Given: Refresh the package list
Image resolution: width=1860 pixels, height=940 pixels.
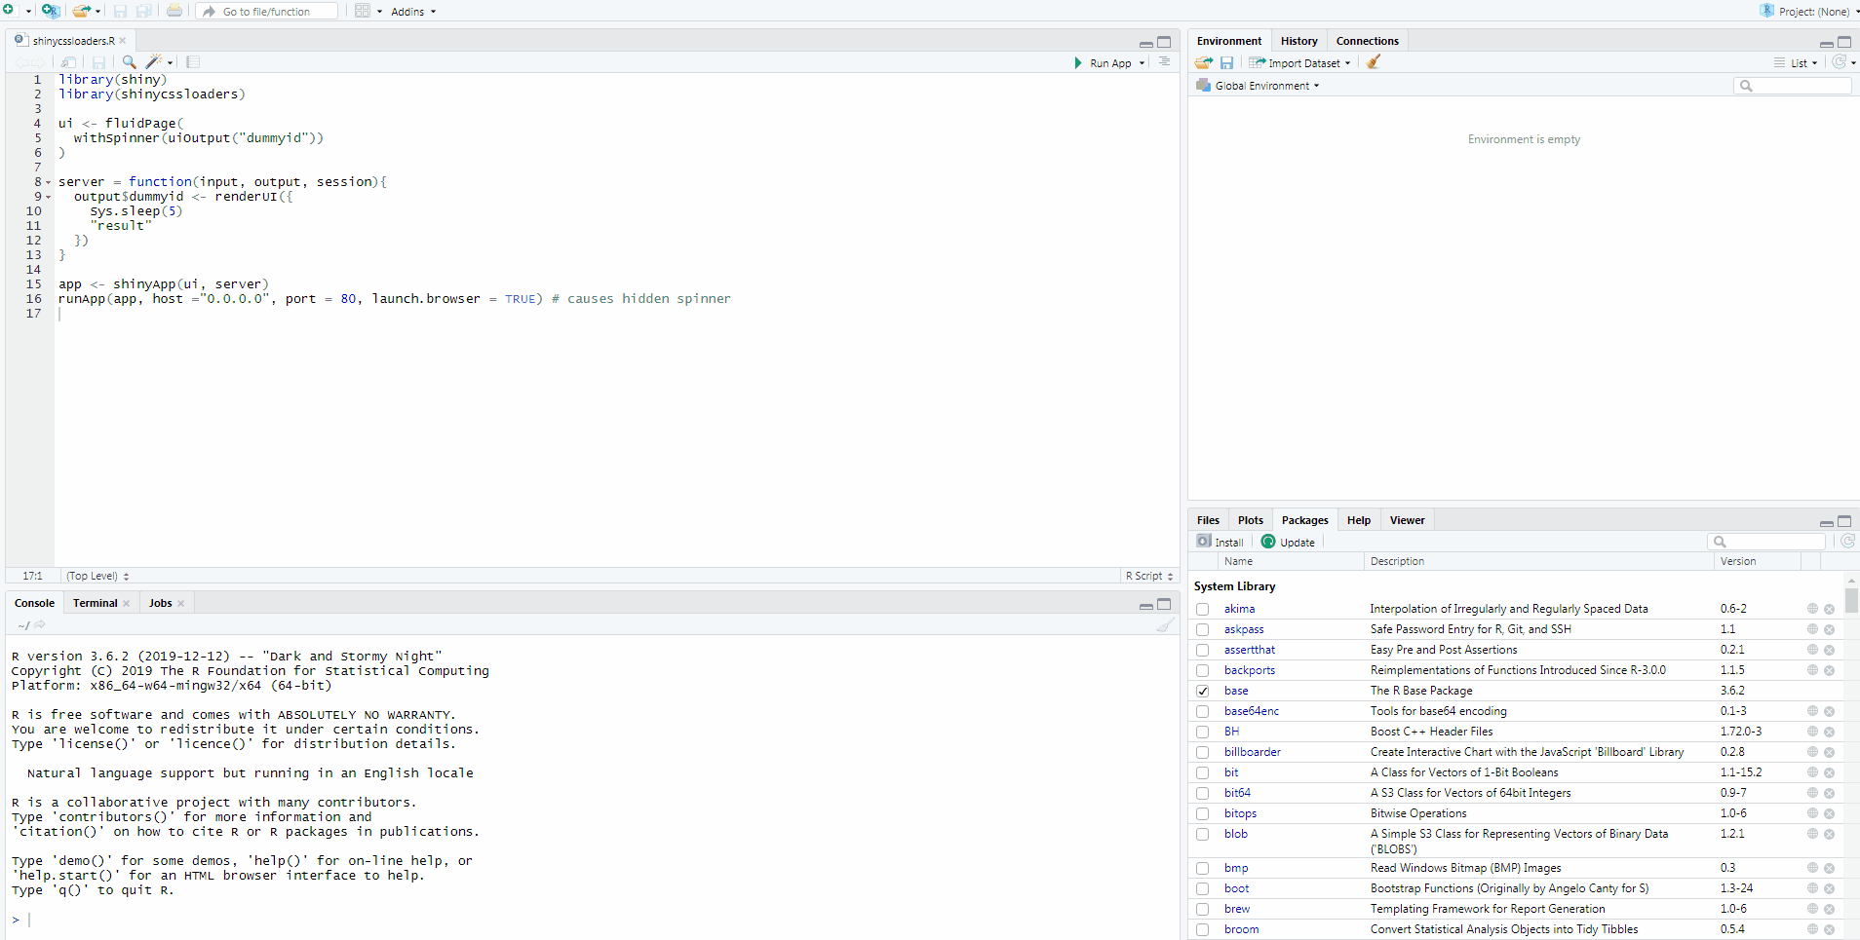Looking at the screenshot, I should [1846, 542].
